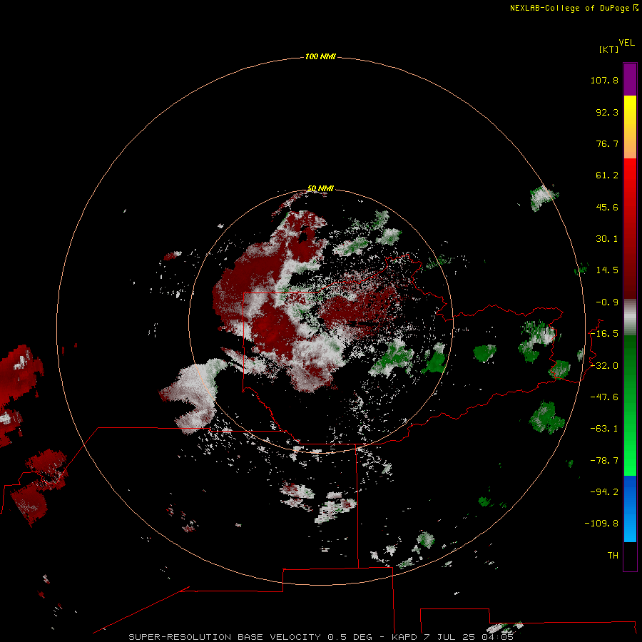642x642 pixels.
Task: Click the 76.7 velocity scale value
Action: (x=607, y=143)
